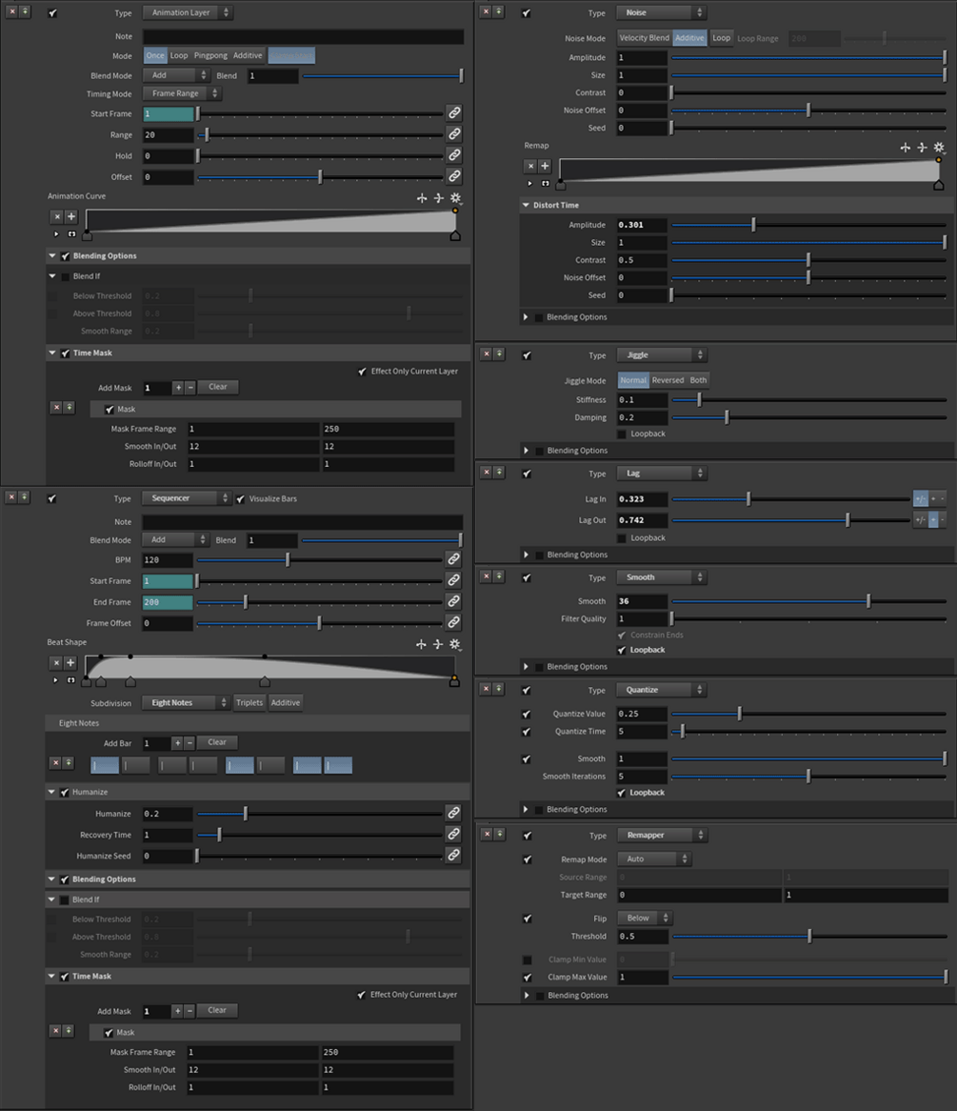This screenshot has width=957, height=1111.
Task: Toggle the Quantize Value checkbox
Action: tap(527, 715)
